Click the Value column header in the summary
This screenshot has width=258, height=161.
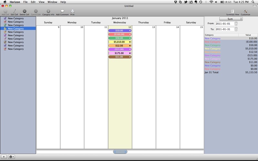248,35
